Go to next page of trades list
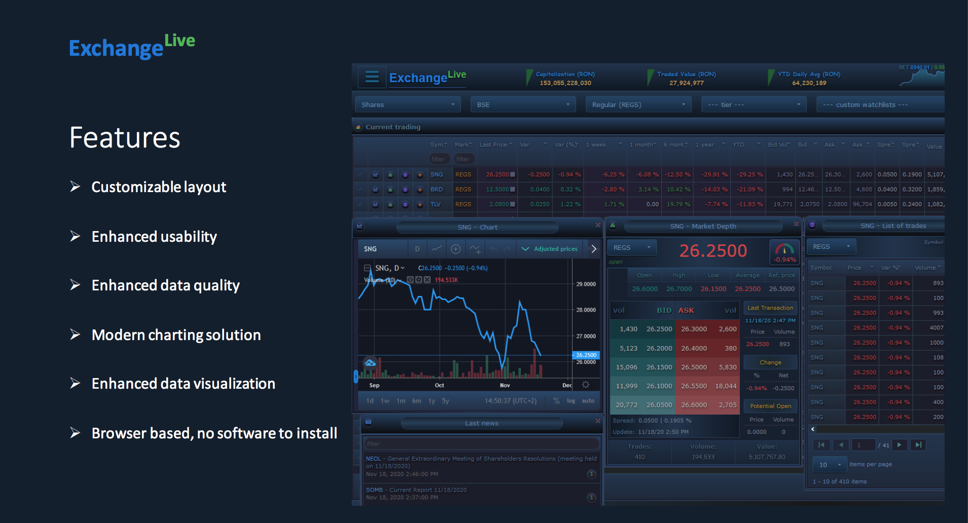 [899, 445]
